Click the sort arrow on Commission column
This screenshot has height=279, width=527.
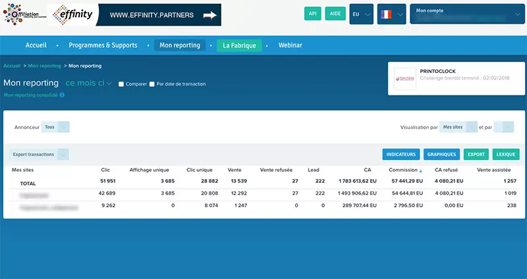click(421, 171)
